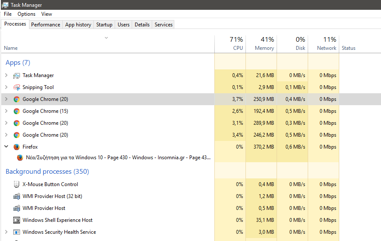Open the Details tab
The width and height of the screenshot is (381, 241).
coord(142,25)
